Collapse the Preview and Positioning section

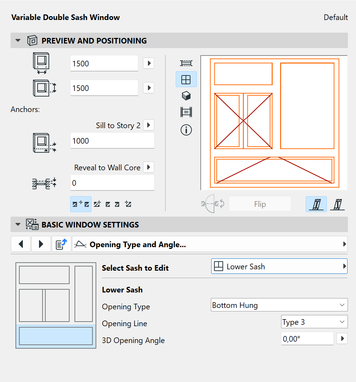click(x=18, y=40)
